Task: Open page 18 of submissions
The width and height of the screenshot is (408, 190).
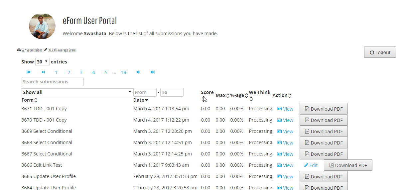Action: pyautogui.click(x=123, y=72)
